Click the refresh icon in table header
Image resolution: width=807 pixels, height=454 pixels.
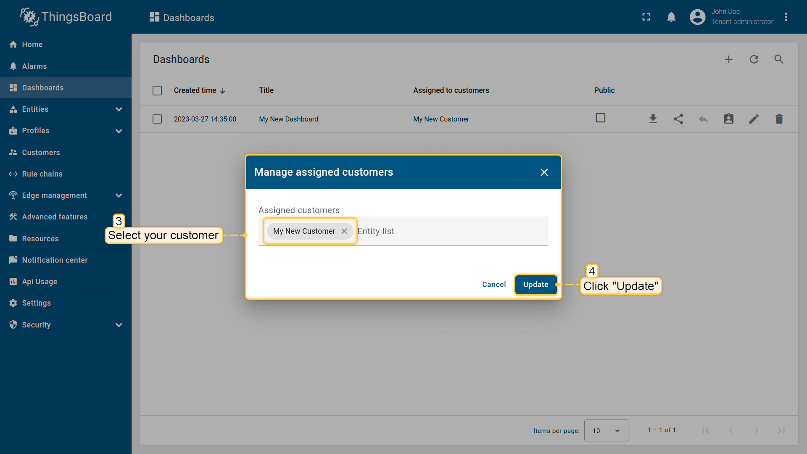(754, 59)
